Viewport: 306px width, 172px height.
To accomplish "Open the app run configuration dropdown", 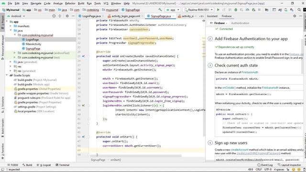I will [x=173, y=10].
